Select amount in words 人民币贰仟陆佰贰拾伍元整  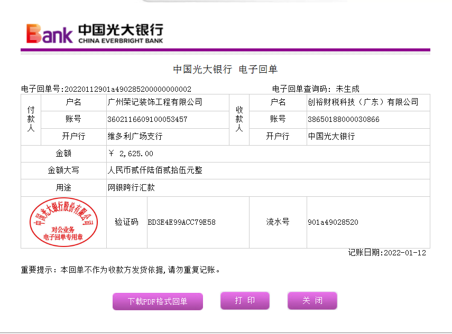click(x=155, y=170)
